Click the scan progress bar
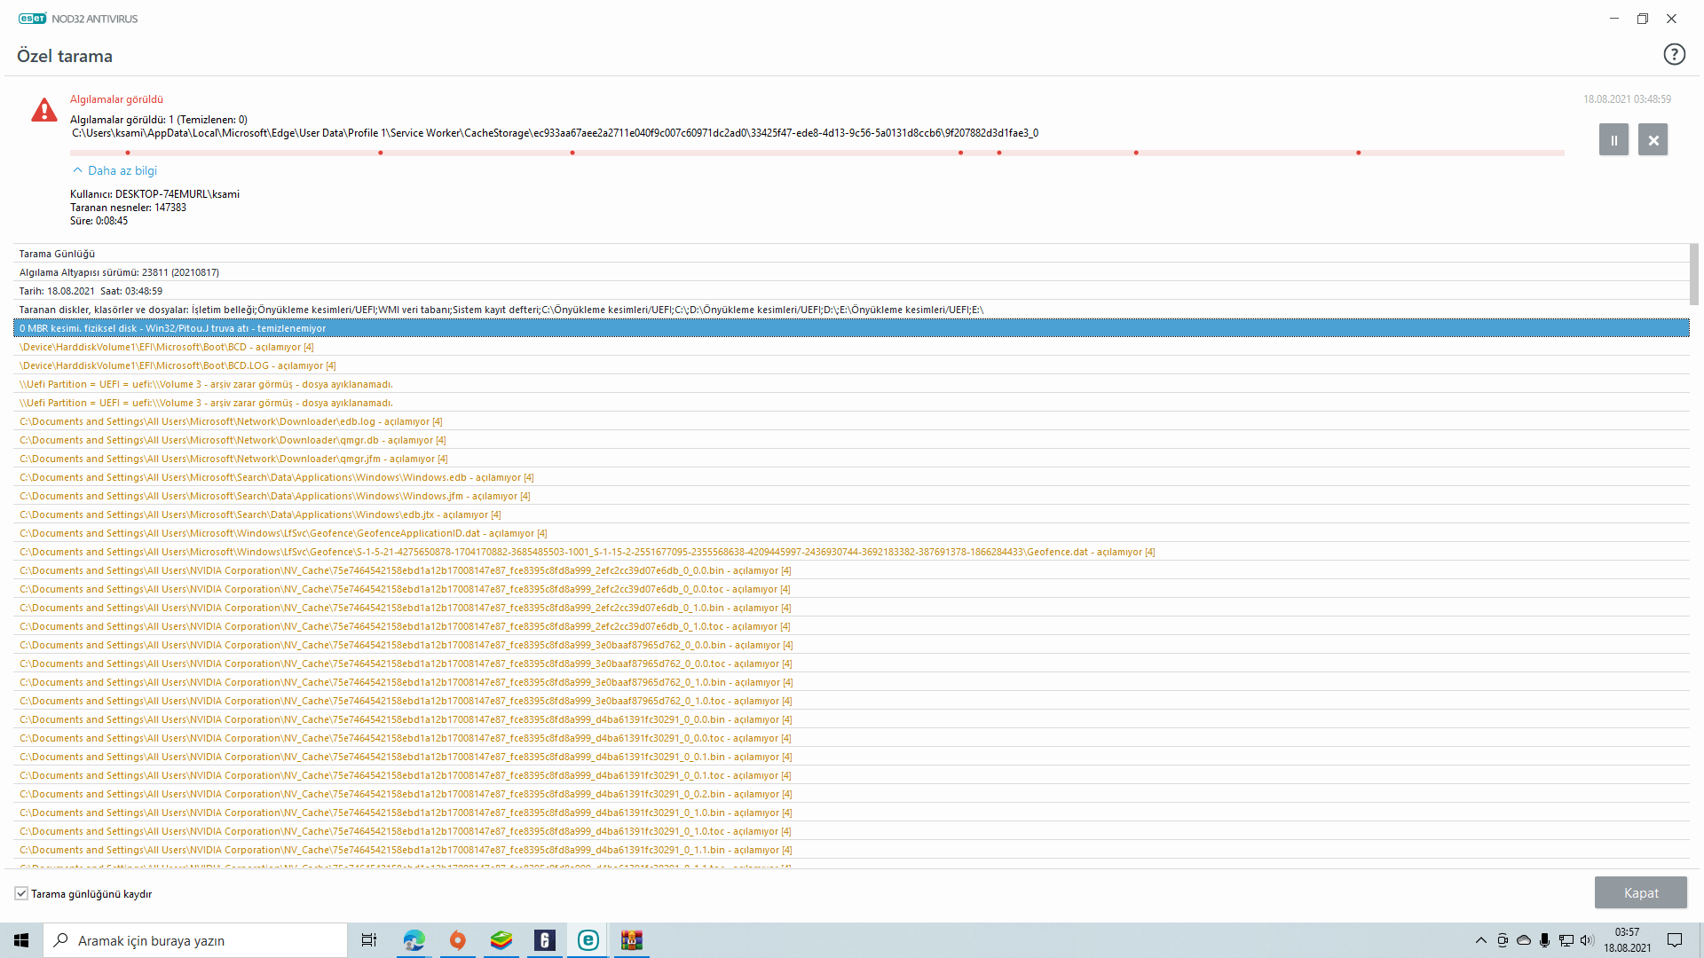1704x958 pixels. point(816,153)
